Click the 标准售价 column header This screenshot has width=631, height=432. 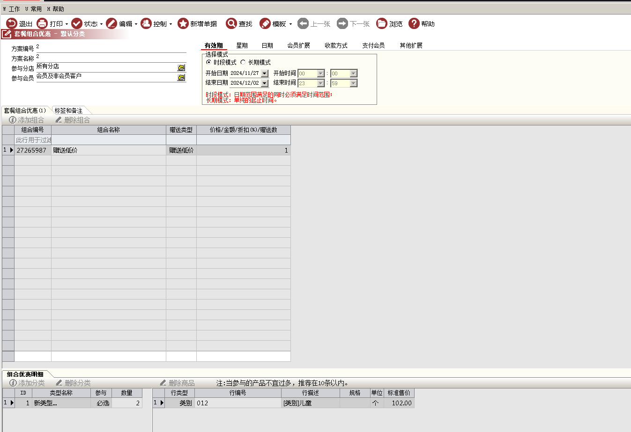pos(399,393)
